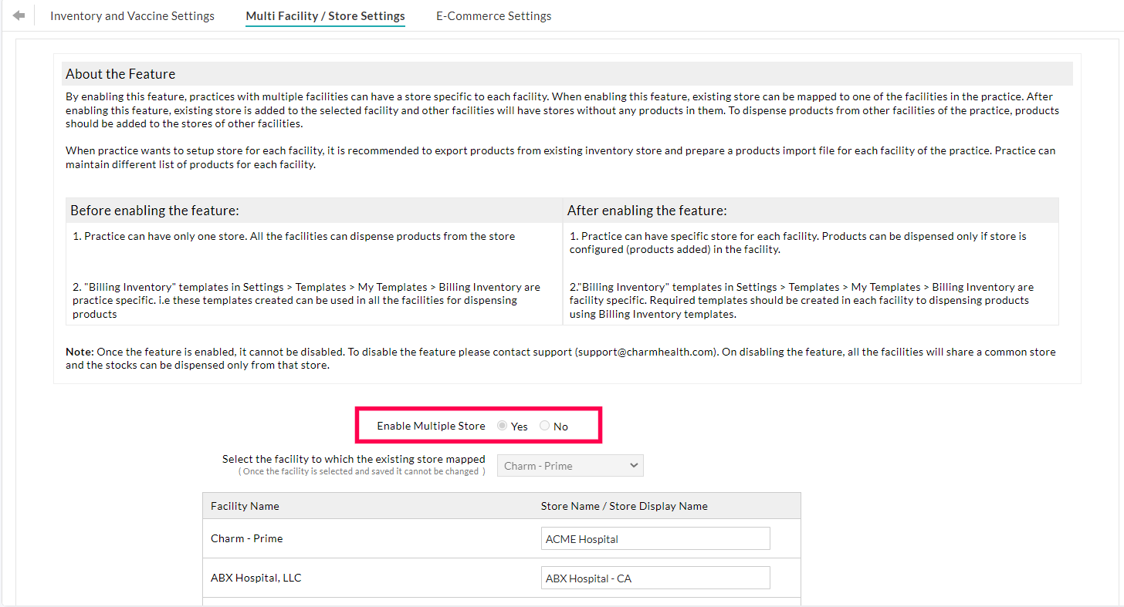Click inside the ACME Hospital store name field

click(x=655, y=538)
